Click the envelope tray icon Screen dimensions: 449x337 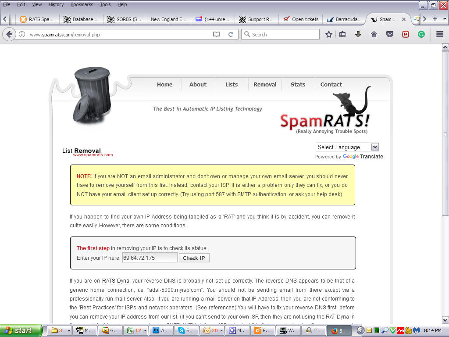[x=369, y=330]
